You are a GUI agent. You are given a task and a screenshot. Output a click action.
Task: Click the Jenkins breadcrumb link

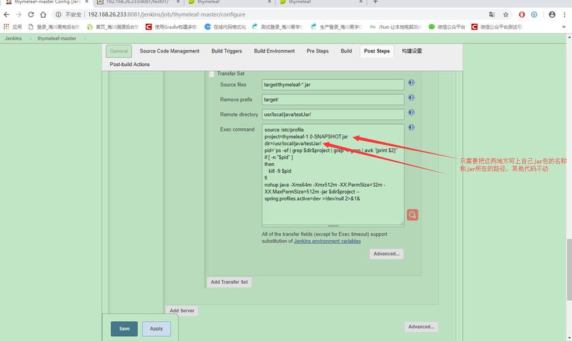(x=13, y=38)
